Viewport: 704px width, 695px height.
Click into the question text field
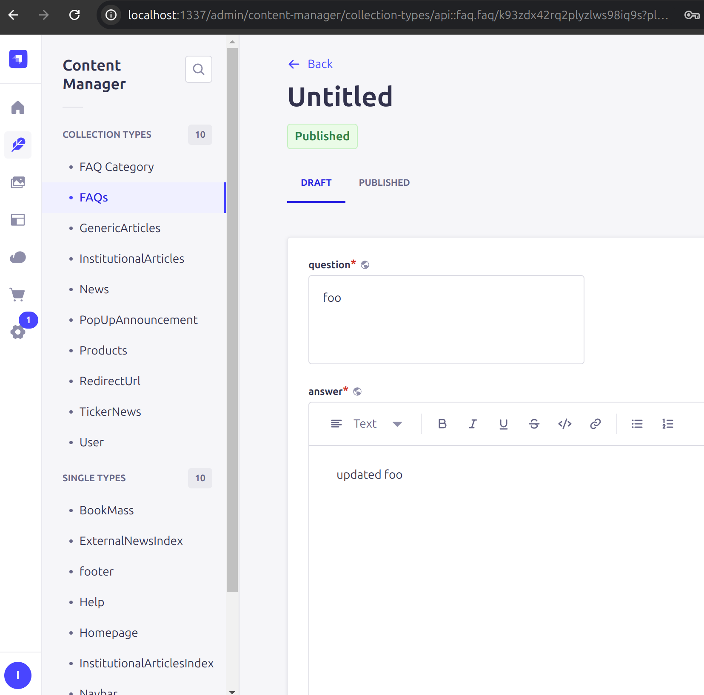[446, 319]
